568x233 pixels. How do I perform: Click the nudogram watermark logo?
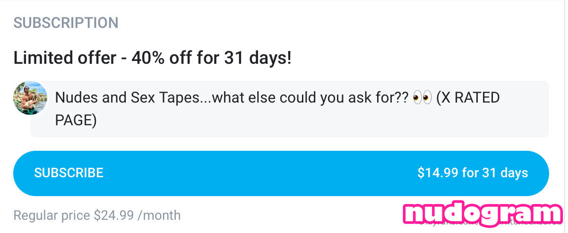coord(482,213)
